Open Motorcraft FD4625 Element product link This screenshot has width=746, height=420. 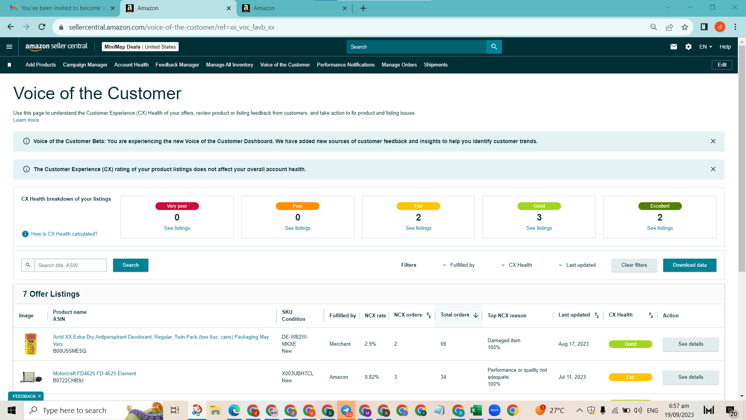(94, 374)
